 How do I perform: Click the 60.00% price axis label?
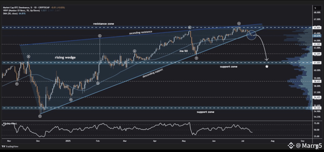(x=317, y=70)
